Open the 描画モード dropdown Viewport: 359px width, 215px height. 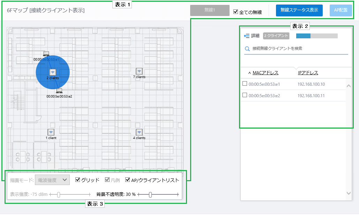tap(52, 180)
